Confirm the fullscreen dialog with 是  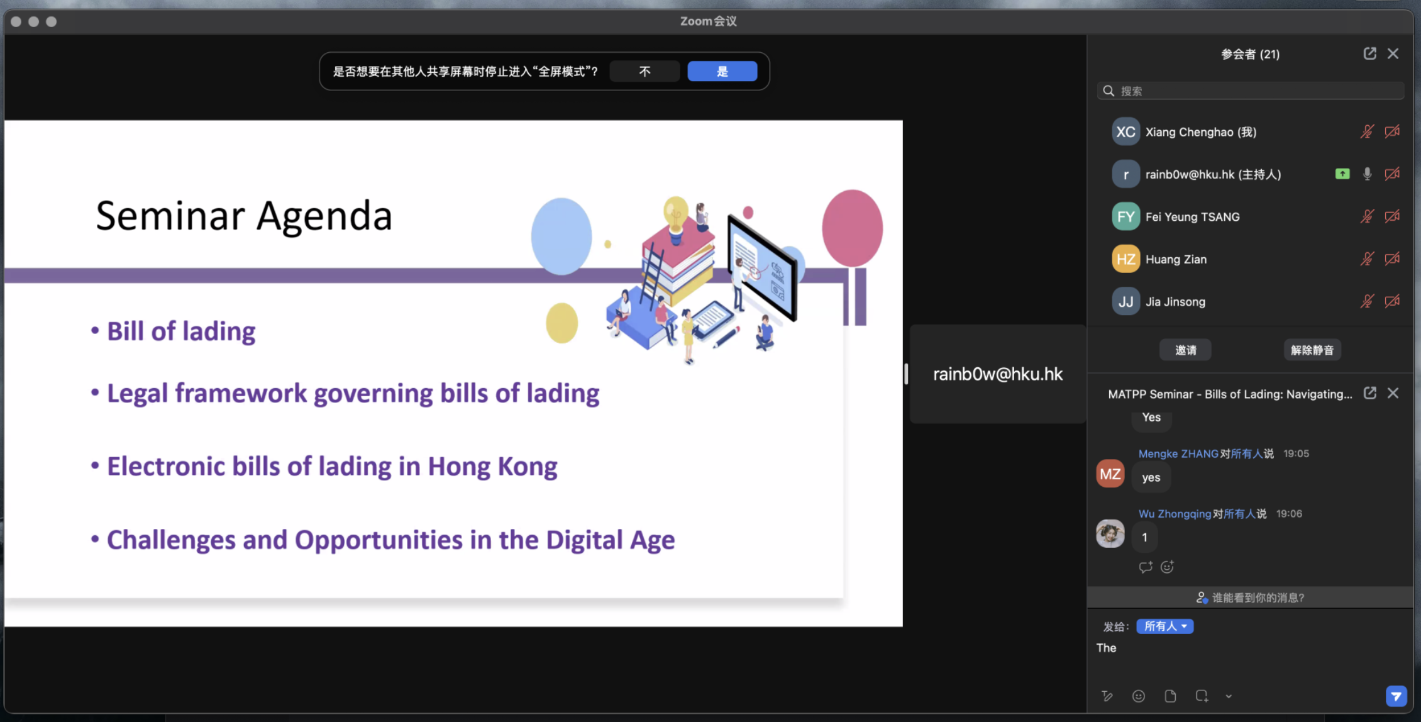pos(722,71)
